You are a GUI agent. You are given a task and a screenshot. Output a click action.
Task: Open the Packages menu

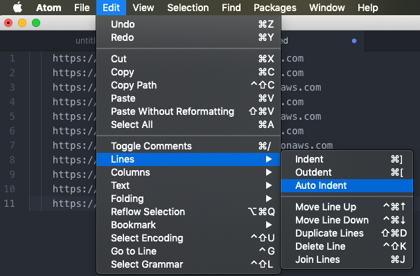(275, 8)
